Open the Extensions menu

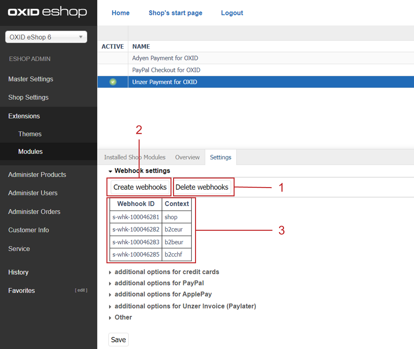tap(24, 116)
